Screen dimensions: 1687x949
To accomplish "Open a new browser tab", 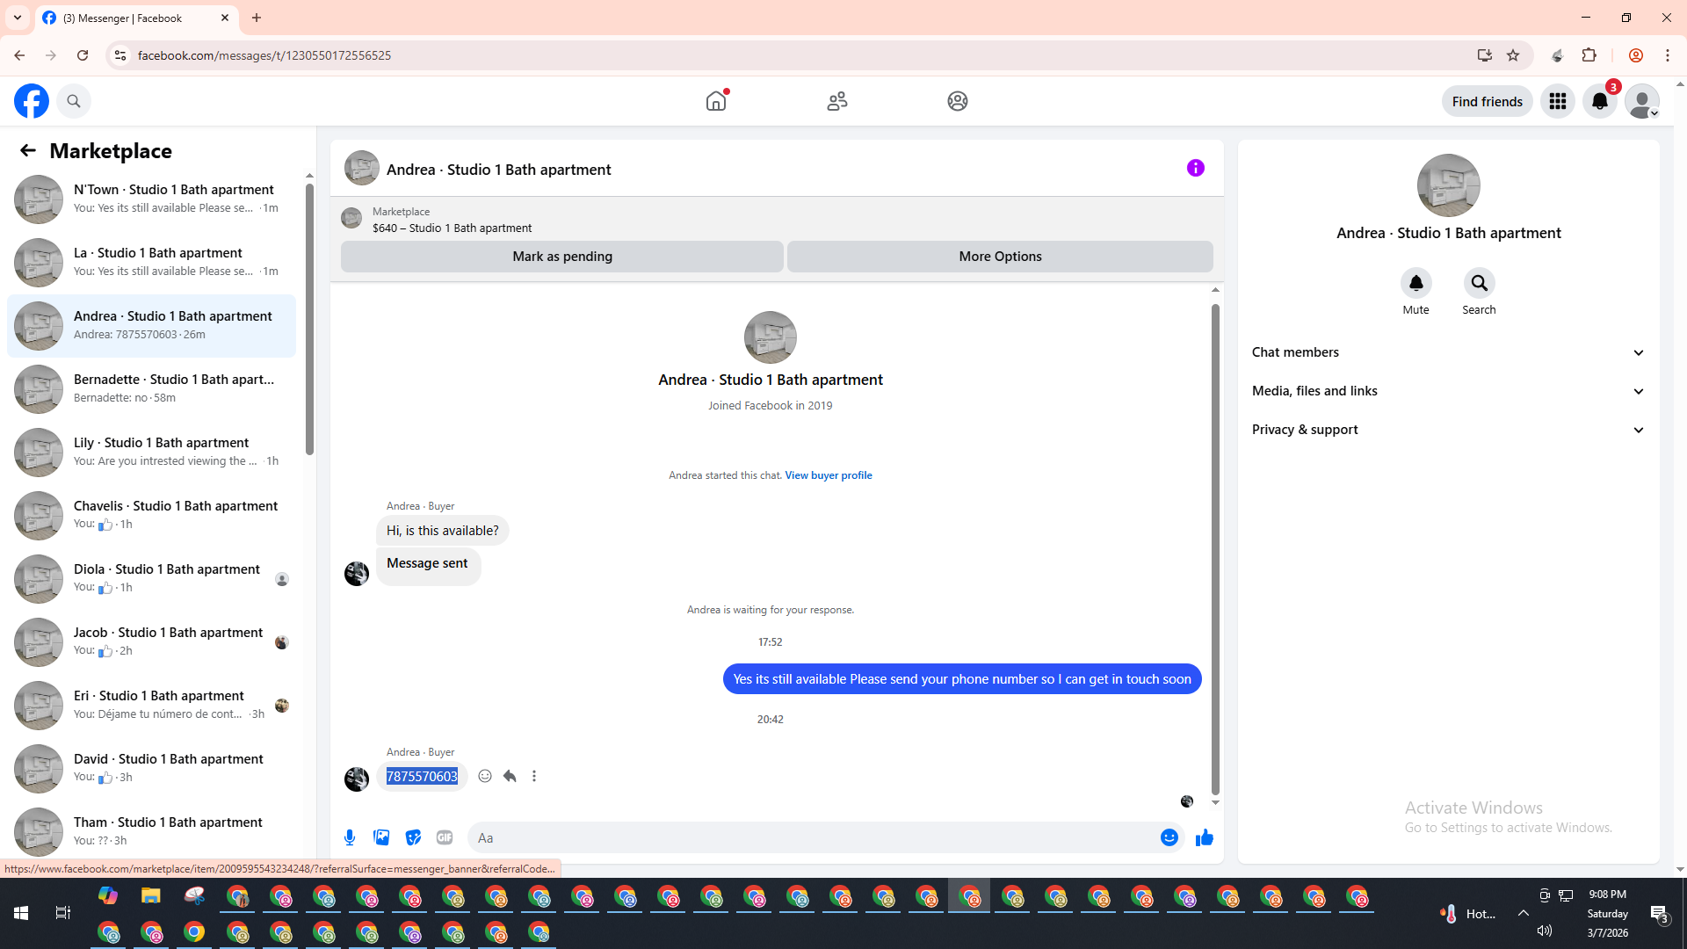I will (x=257, y=18).
